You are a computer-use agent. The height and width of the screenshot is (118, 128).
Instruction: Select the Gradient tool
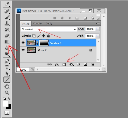7,42
